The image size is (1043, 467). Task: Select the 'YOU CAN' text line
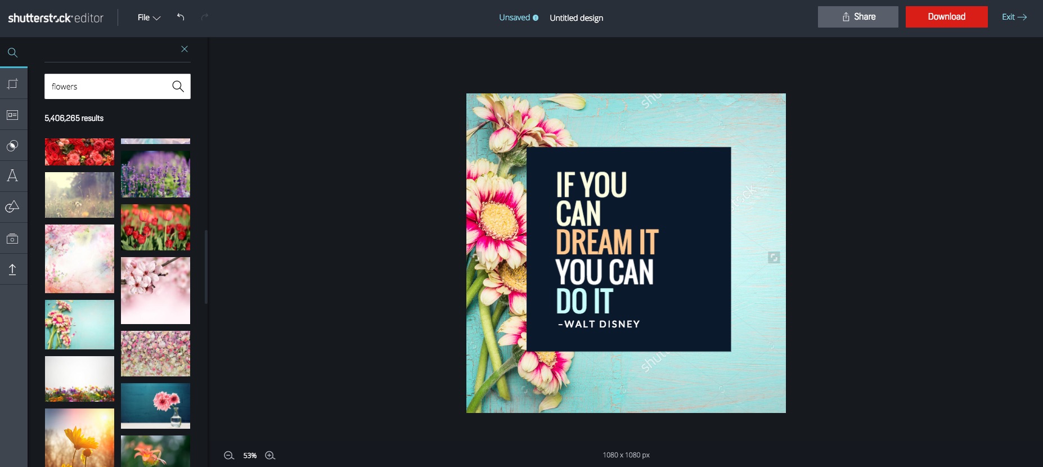pyautogui.click(x=605, y=272)
